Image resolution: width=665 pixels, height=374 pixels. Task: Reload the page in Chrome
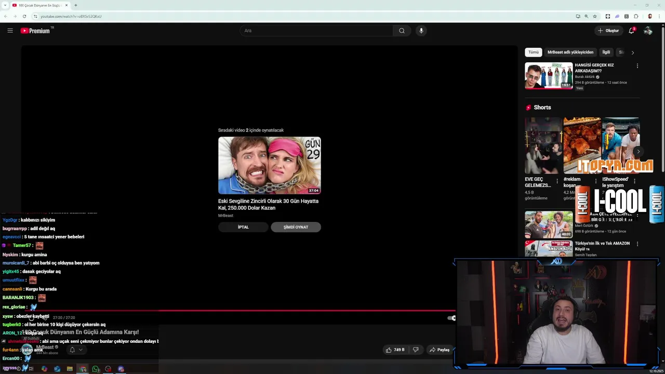[x=24, y=16]
